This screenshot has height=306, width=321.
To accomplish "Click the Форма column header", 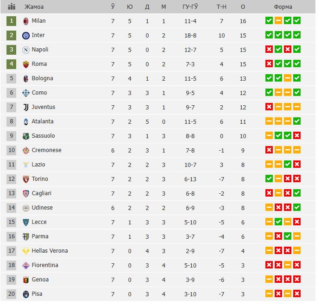I will click(x=283, y=6).
